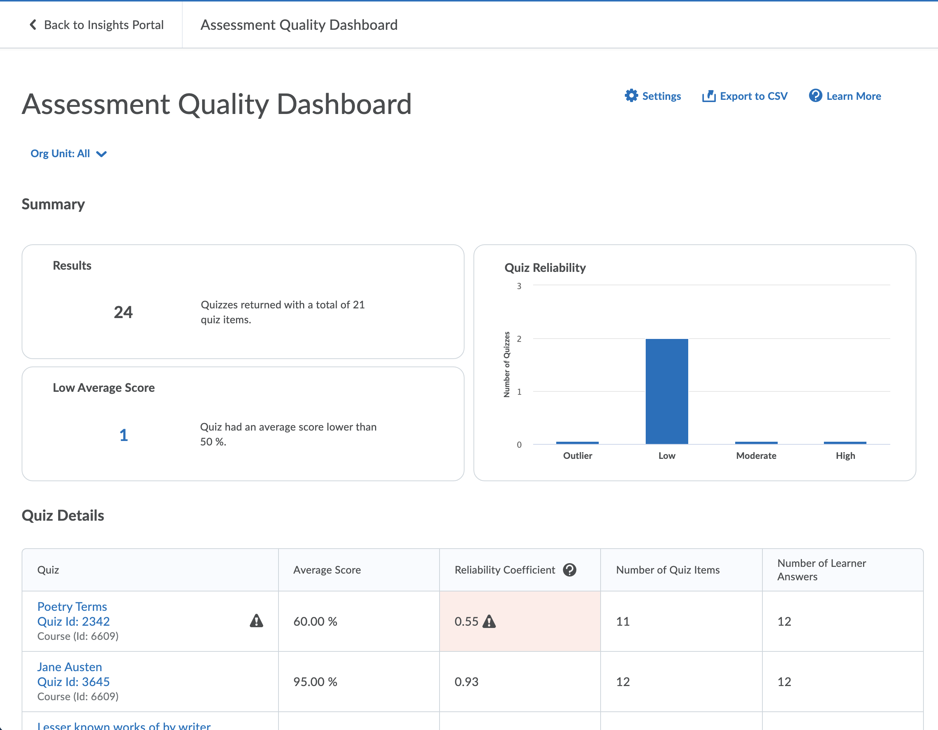Click the Summary heading
This screenshot has width=938, height=730.
(53, 204)
